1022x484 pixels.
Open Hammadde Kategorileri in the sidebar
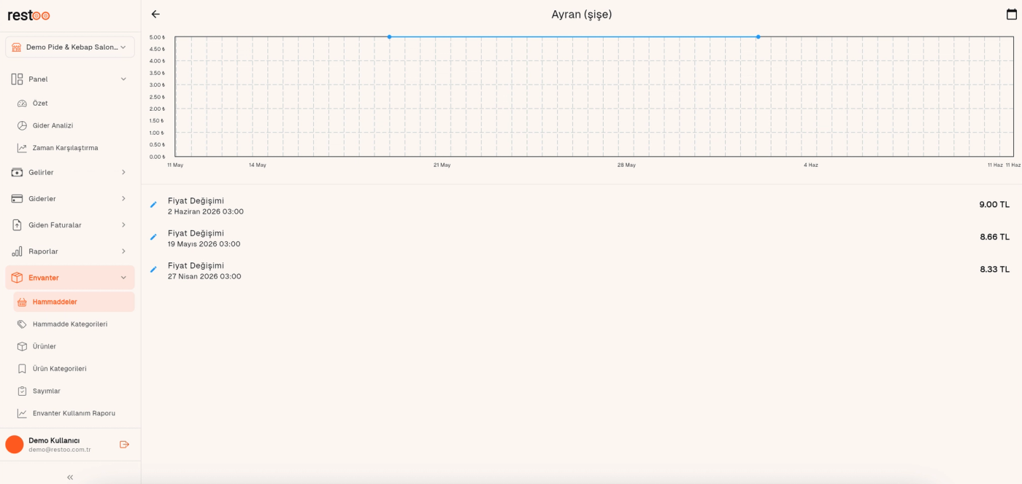point(74,324)
